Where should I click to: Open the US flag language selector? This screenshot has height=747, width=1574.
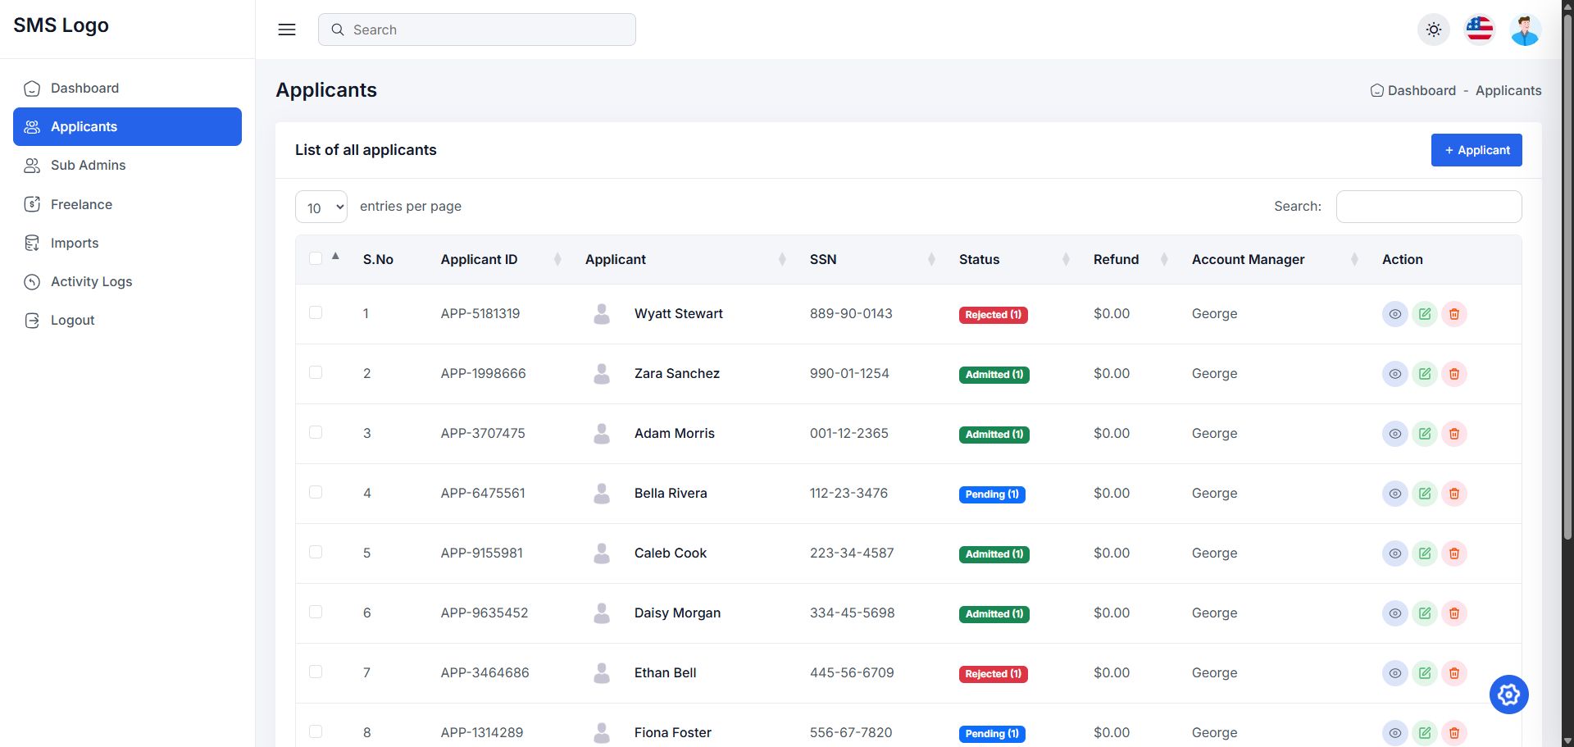1479,30
